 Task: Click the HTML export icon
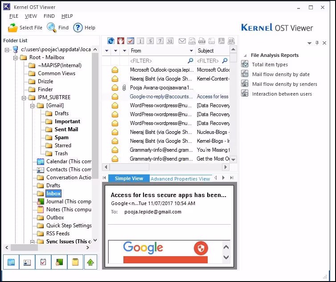click(231, 41)
